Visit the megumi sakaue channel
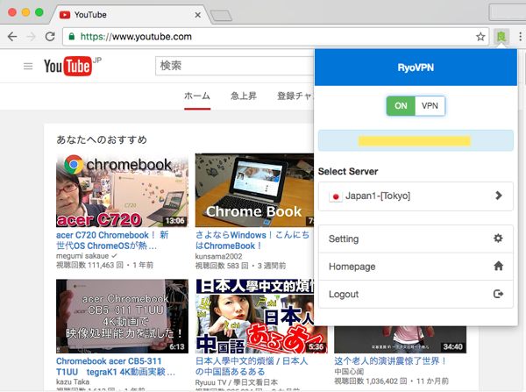This screenshot has height=392, width=526. 82,256
